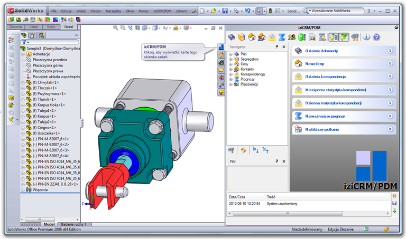Click the green down arrow beside the log
Screen dimensions: 406x239
coord(394,211)
